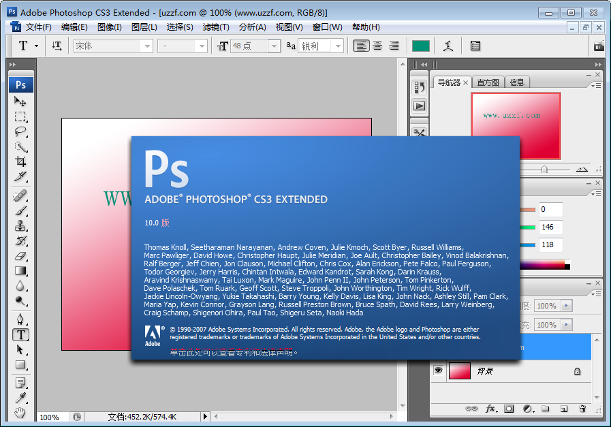Viewport: 611px width, 427px height.
Task: Select the Gradient tool
Action: coord(20,271)
